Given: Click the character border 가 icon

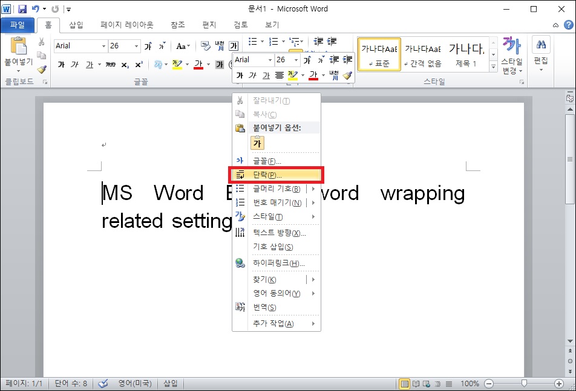Looking at the screenshot, I should click(x=234, y=46).
